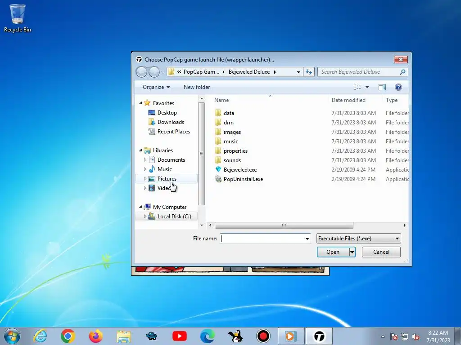Click the red record button taskbar icon
Viewport: 461px width, 345px height.
tap(263, 336)
